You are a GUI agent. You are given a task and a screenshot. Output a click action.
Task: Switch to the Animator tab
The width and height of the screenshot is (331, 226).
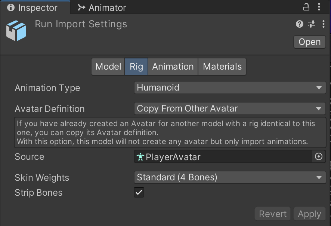102,8
